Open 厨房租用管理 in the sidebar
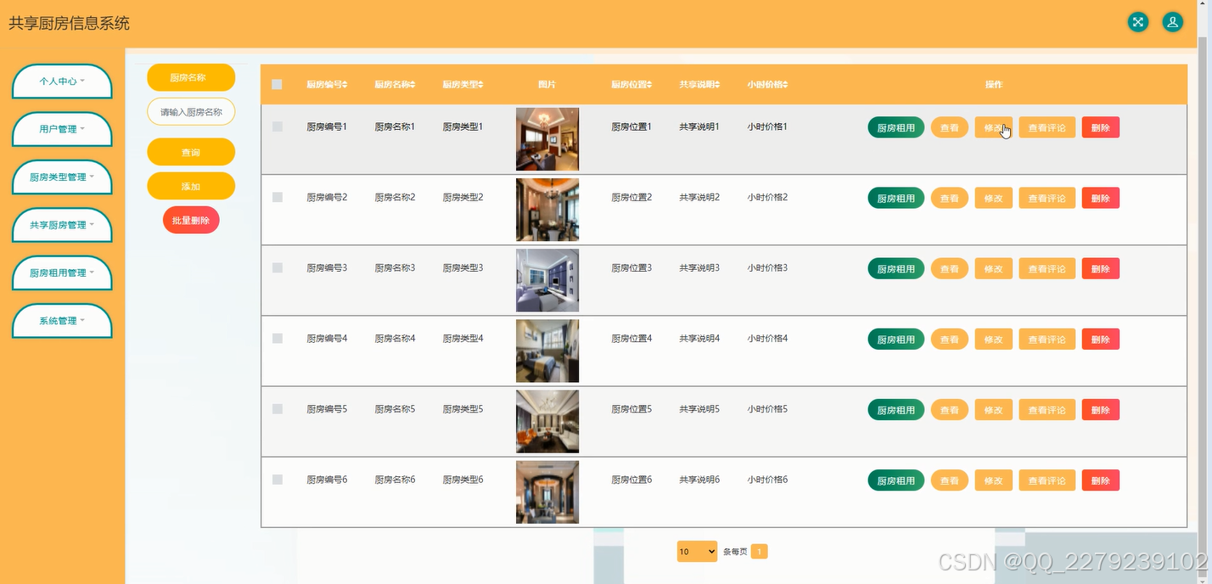Image resolution: width=1212 pixels, height=584 pixels. pos(61,272)
